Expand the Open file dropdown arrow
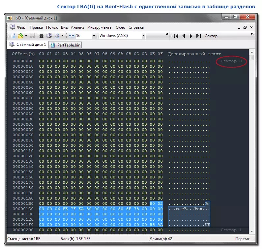This screenshot has height=249, width=262. tap(26, 36)
